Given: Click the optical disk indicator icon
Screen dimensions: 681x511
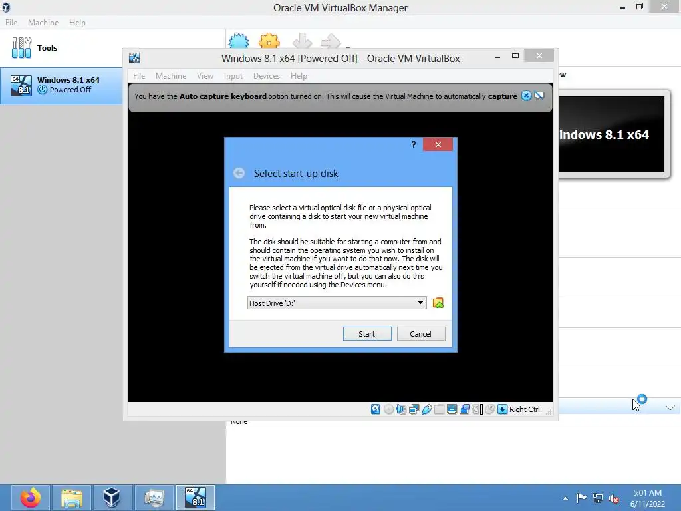Looking at the screenshot, I should [388, 409].
